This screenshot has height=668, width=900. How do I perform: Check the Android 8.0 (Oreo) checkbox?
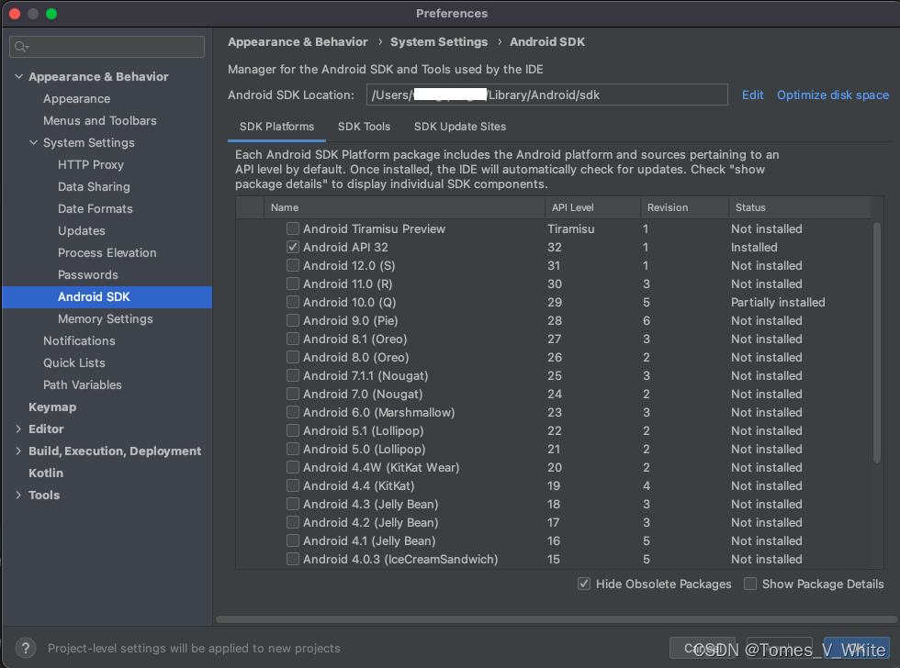pos(293,357)
